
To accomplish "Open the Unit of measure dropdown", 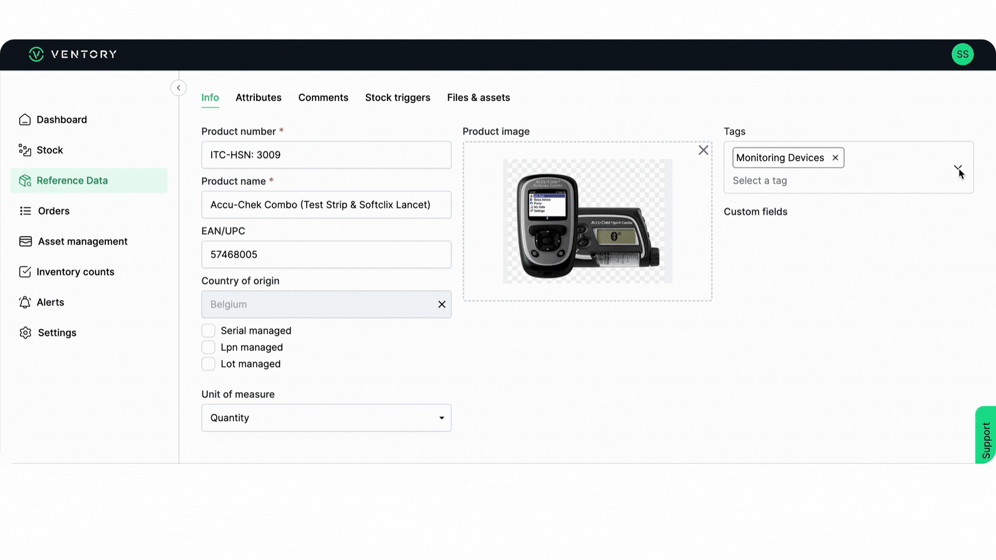I will coord(326,418).
